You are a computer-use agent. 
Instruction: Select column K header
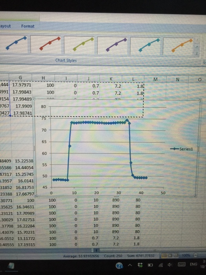(x=111, y=79)
